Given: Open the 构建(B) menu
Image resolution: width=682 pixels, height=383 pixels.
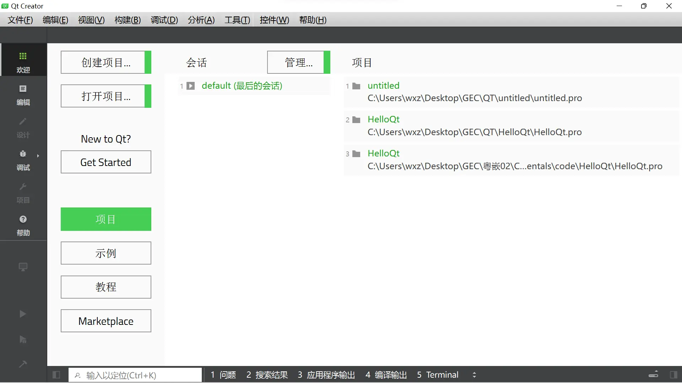Looking at the screenshot, I should point(128,20).
